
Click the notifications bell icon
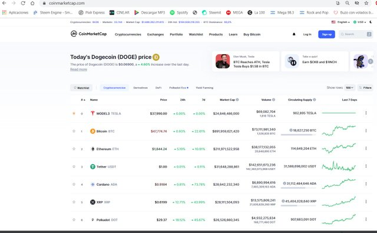[294, 34]
